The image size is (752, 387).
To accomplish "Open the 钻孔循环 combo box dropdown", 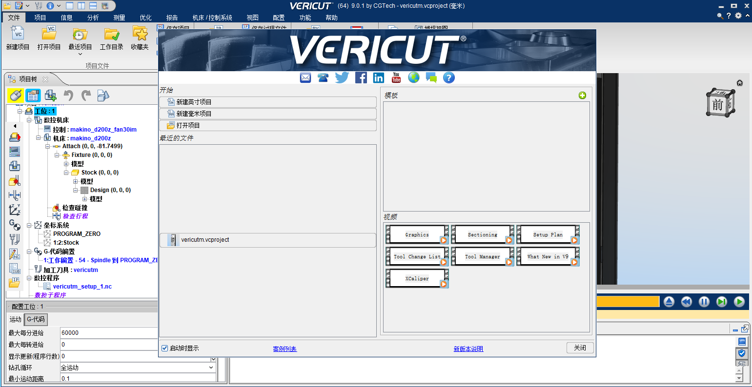I will click(x=211, y=368).
